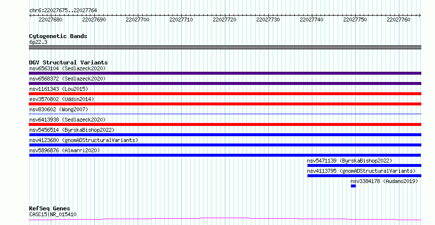Click ruler position 22027680

50,20
